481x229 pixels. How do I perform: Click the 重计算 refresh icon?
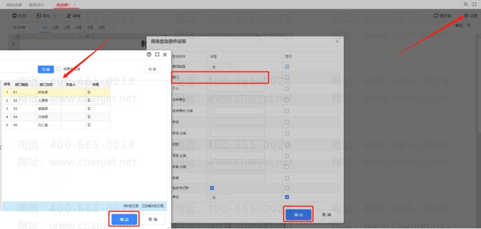(x=436, y=16)
